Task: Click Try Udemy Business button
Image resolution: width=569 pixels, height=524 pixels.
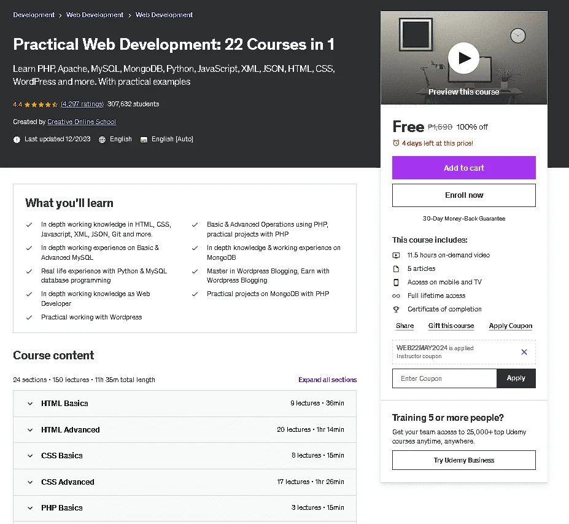Action: coord(464,460)
